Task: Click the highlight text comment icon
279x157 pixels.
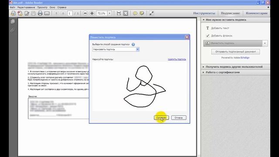Action: (x=142, y=13)
